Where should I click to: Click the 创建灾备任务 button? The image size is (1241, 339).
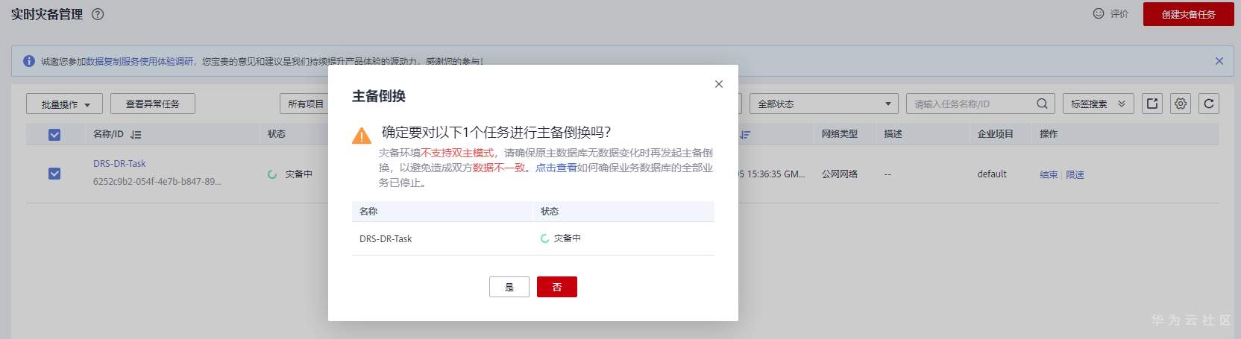coord(1188,14)
